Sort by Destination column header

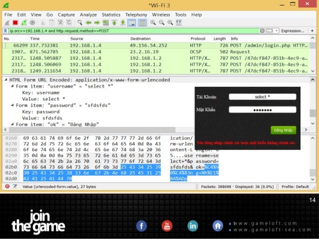pos(140,38)
